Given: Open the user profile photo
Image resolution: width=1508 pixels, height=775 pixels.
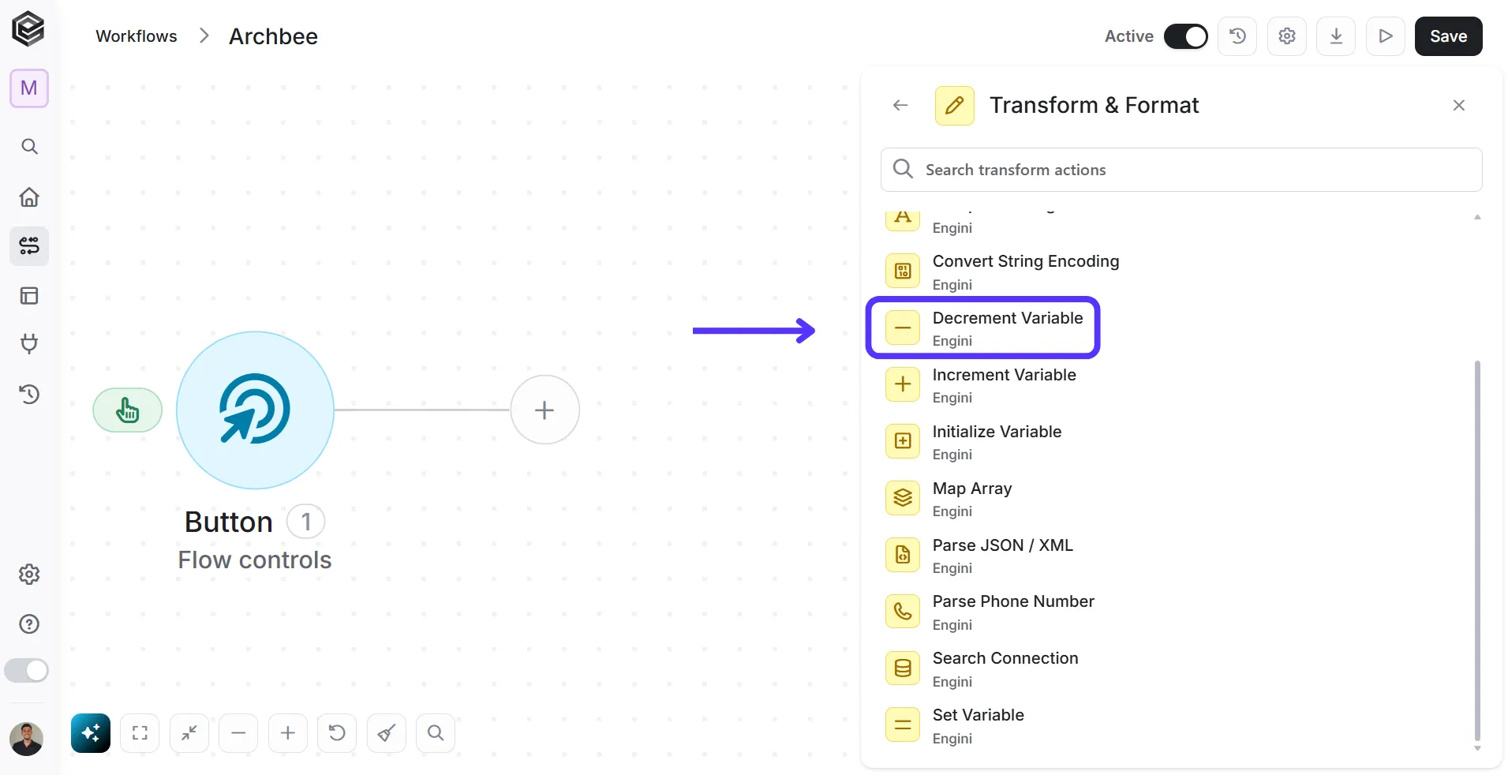Looking at the screenshot, I should click(x=26, y=739).
